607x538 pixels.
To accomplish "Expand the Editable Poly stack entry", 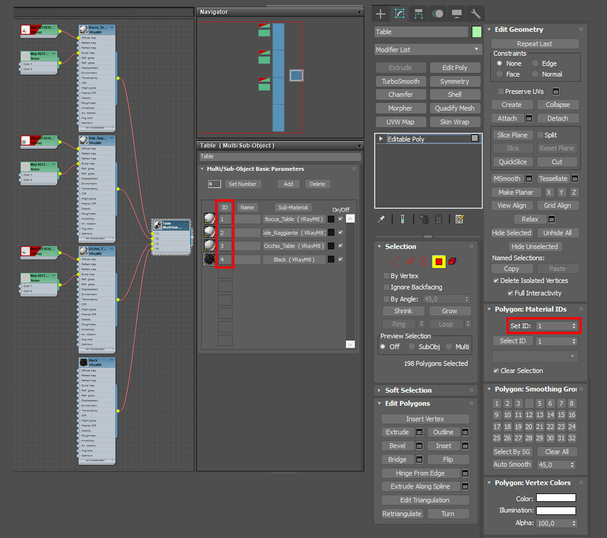I will pyautogui.click(x=381, y=139).
